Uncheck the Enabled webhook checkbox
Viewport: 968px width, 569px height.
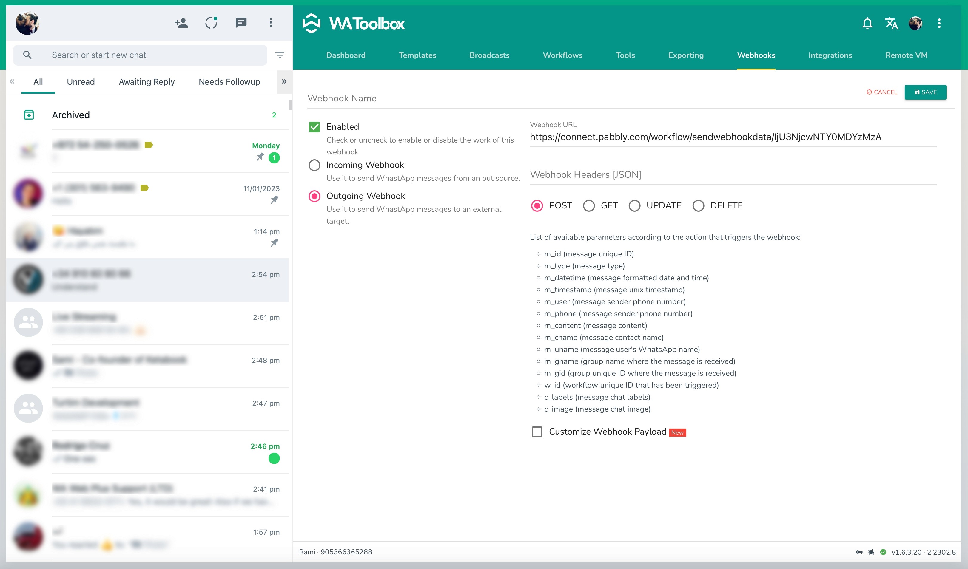(314, 127)
